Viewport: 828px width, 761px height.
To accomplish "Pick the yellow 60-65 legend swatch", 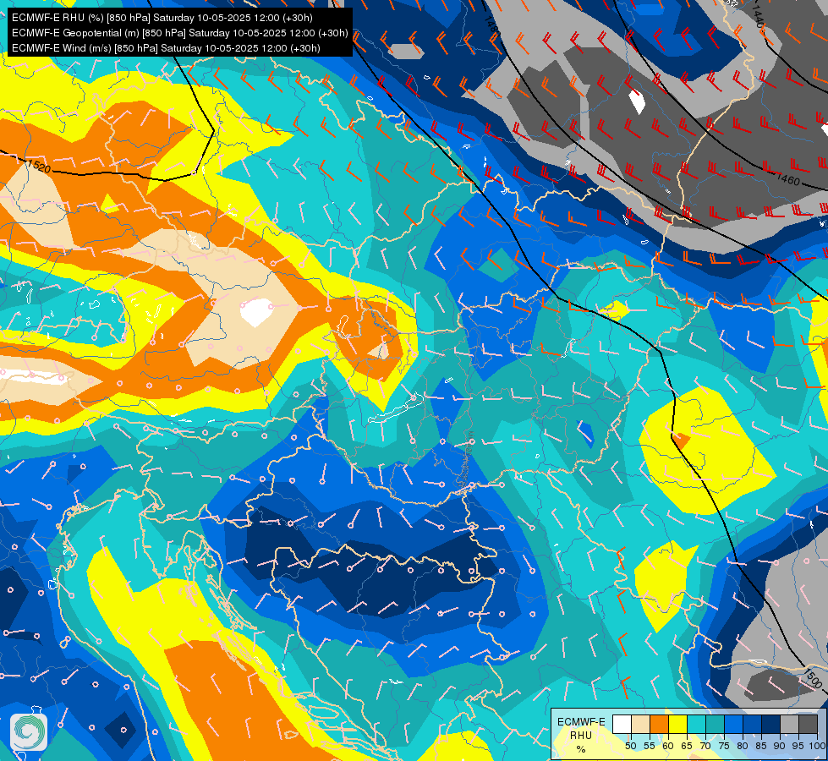I will click(678, 724).
